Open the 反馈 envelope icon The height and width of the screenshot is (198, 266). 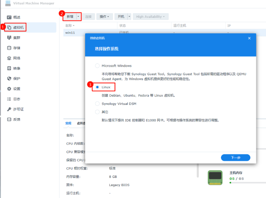(x=9, y=119)
